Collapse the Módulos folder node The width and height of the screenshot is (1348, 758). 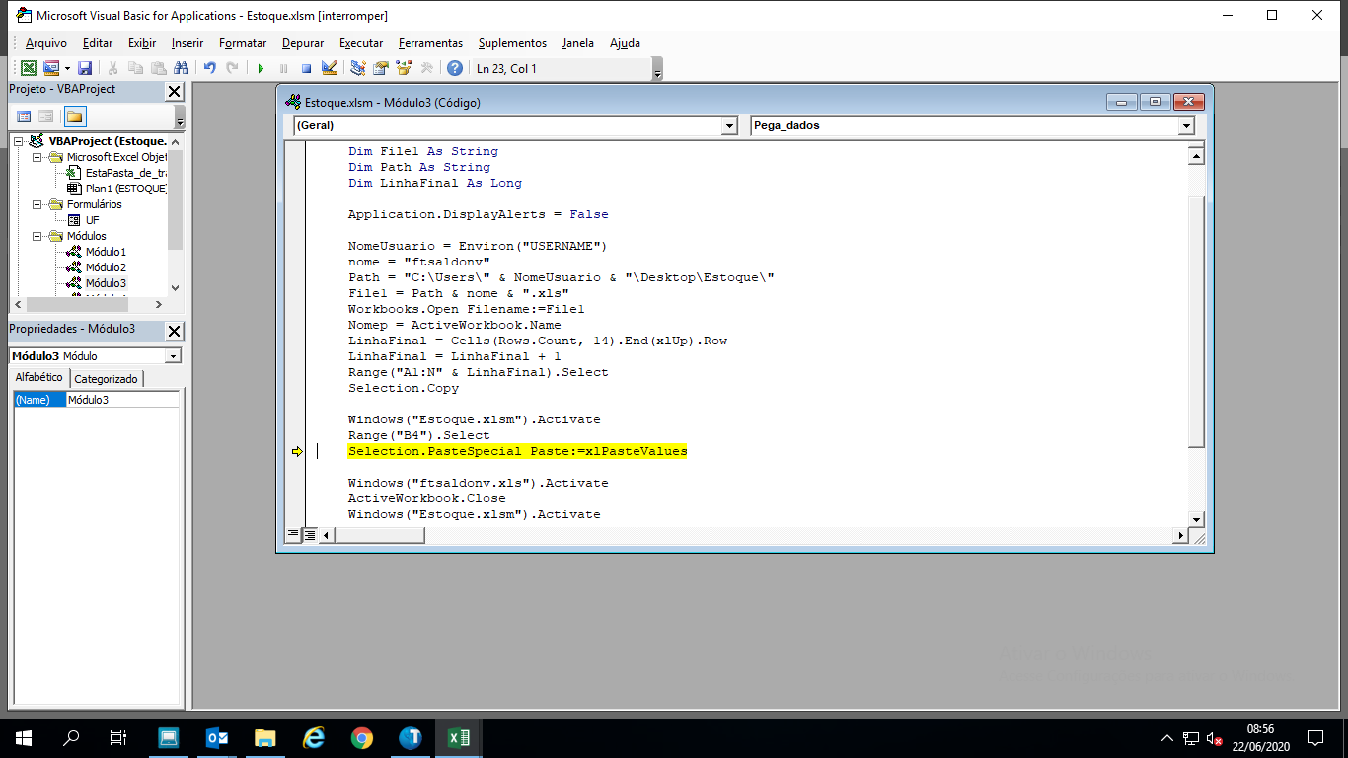click(37, 236)
